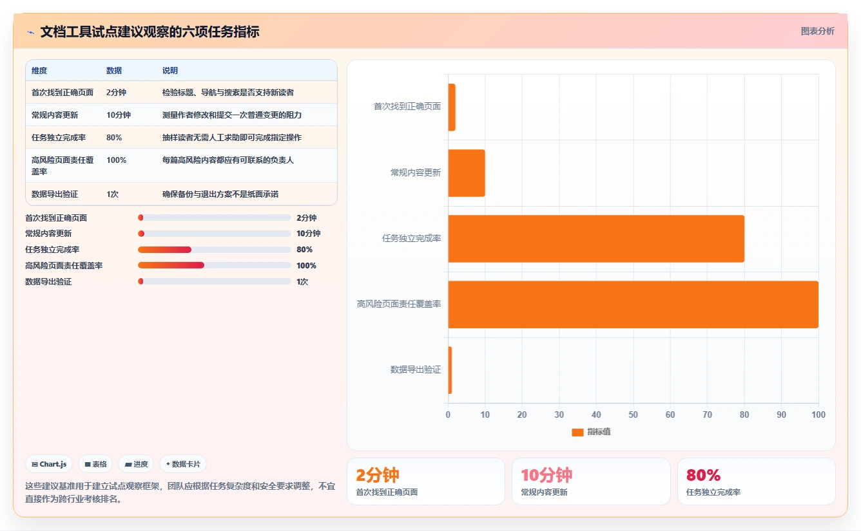Click the x-axis tick label 100
This screenshot has width=861, height=531.
[818, 415]
